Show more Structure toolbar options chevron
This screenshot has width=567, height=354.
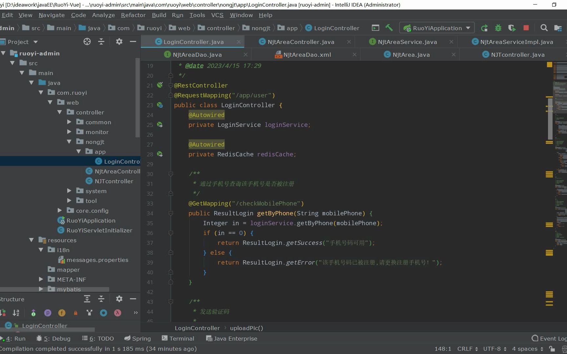pyautogui.click(x=136, y=313)
